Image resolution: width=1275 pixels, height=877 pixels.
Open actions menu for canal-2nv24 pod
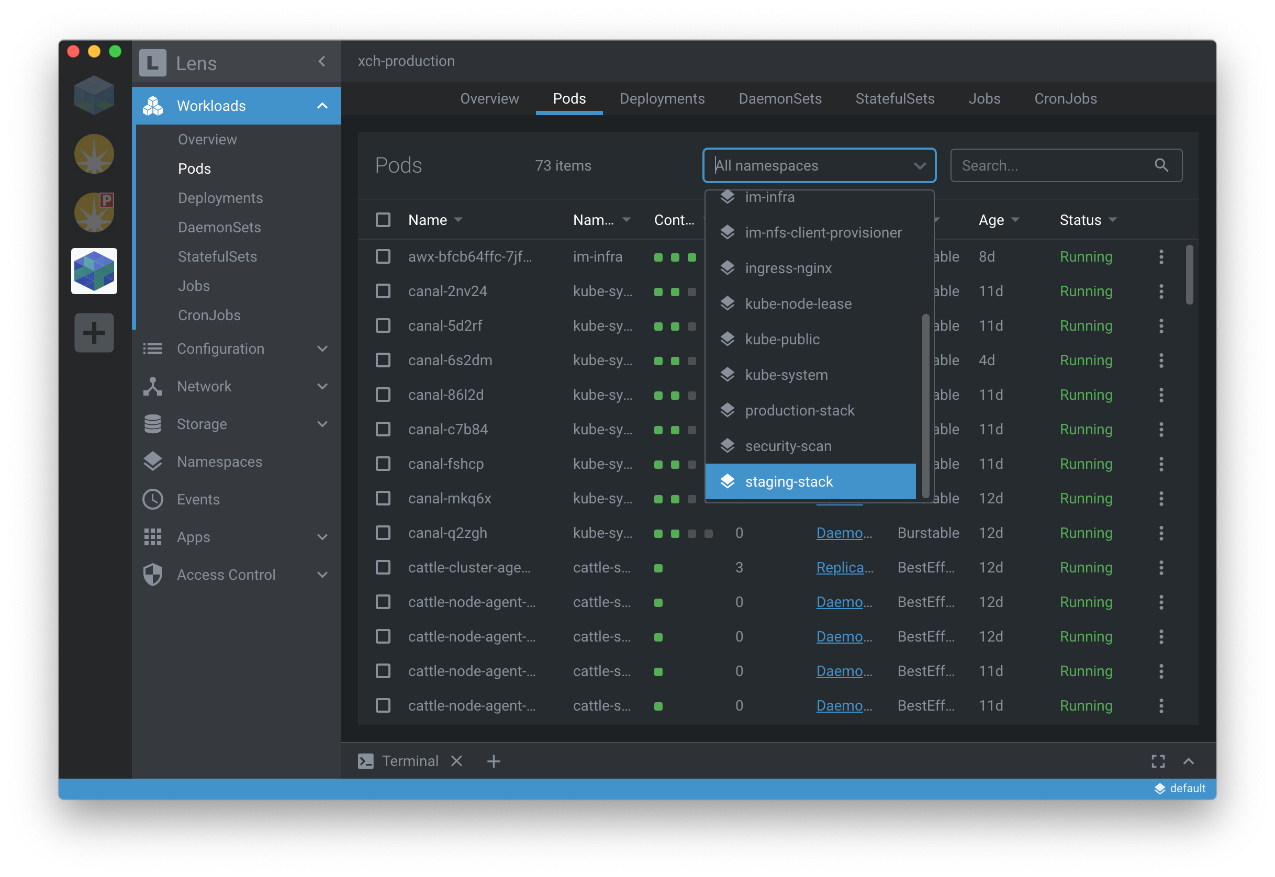pyautogui.click(x=1161, y=291)
